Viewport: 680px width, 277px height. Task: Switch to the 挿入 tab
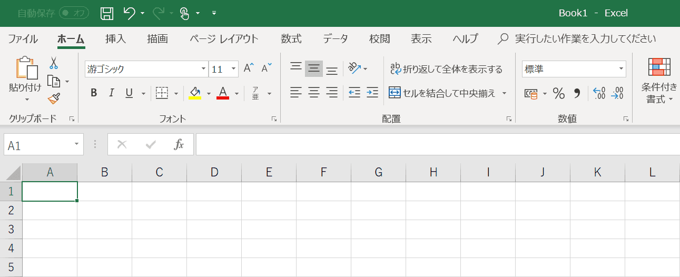pyautogui.click(x=115, y=39)
